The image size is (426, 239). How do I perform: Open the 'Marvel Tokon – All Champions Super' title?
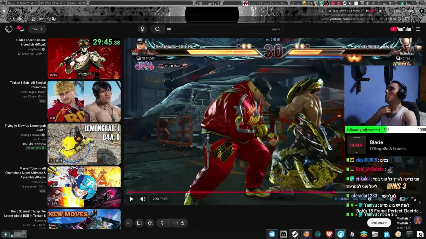coord(25,173)
